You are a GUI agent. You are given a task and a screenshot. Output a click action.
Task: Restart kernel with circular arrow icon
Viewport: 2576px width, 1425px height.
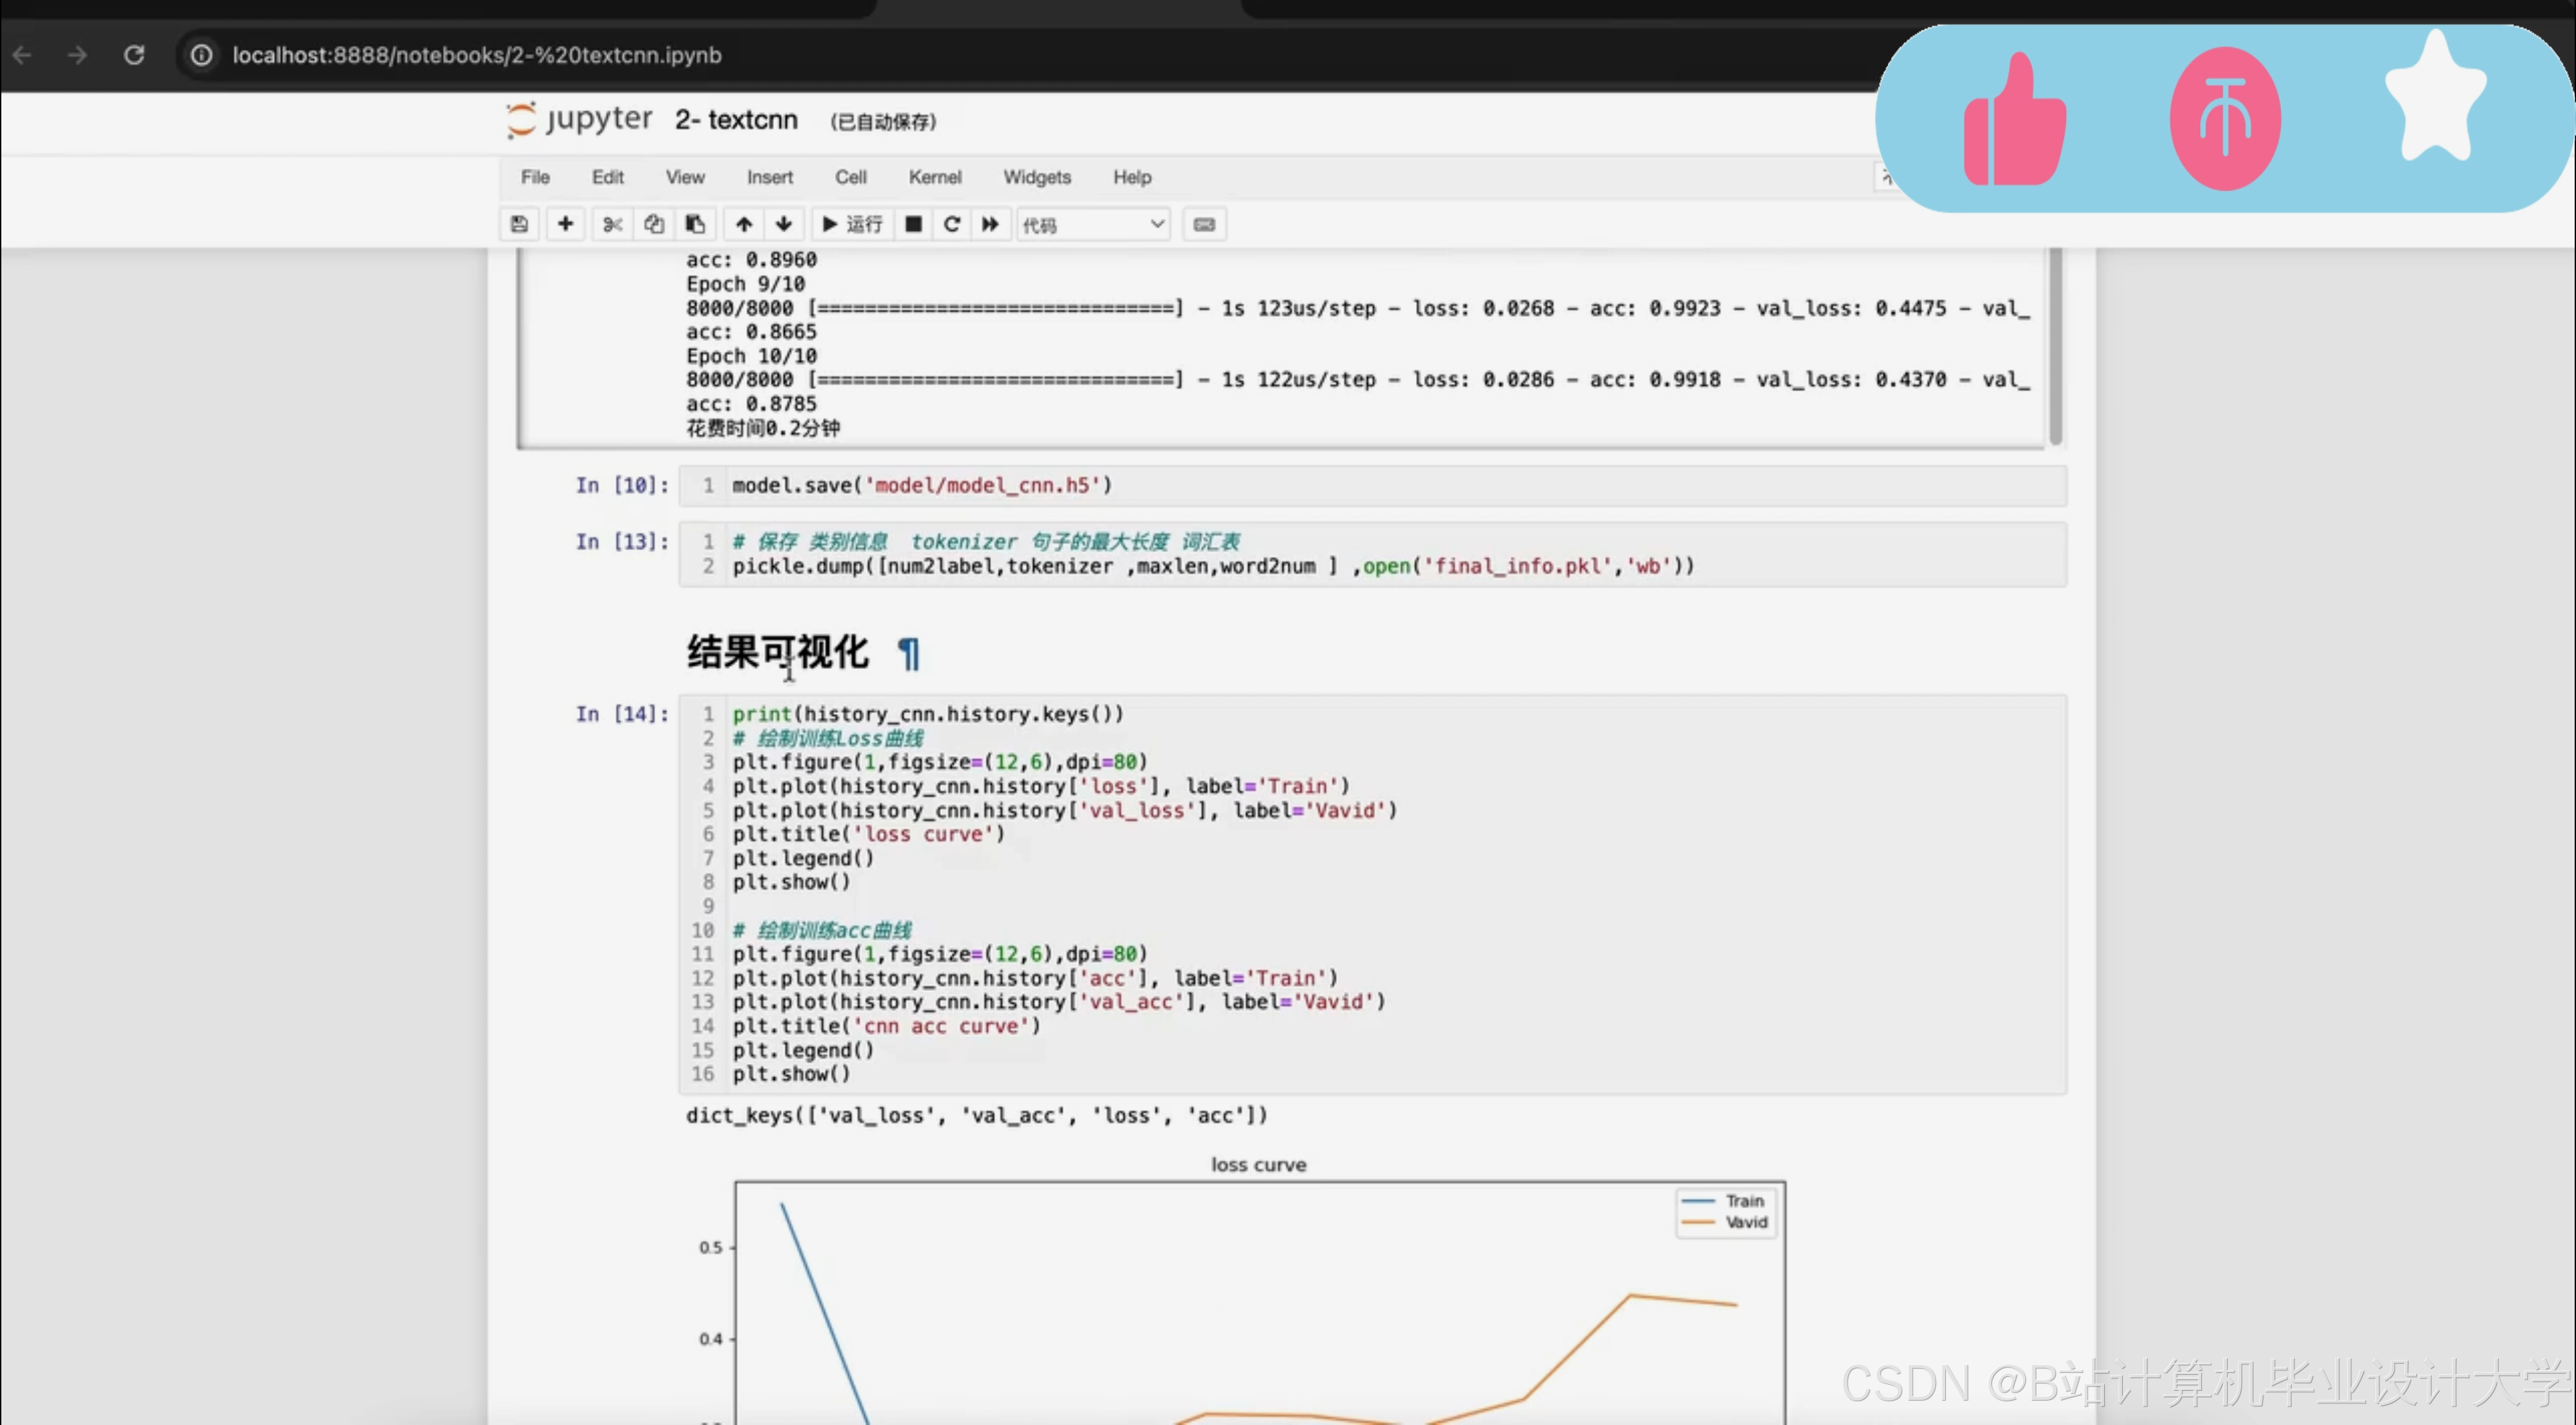click(951, 224)
